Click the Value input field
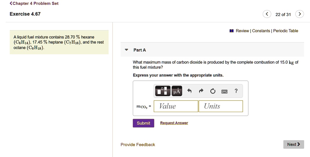This screenshot has width=310, height=157. [176, 106]
